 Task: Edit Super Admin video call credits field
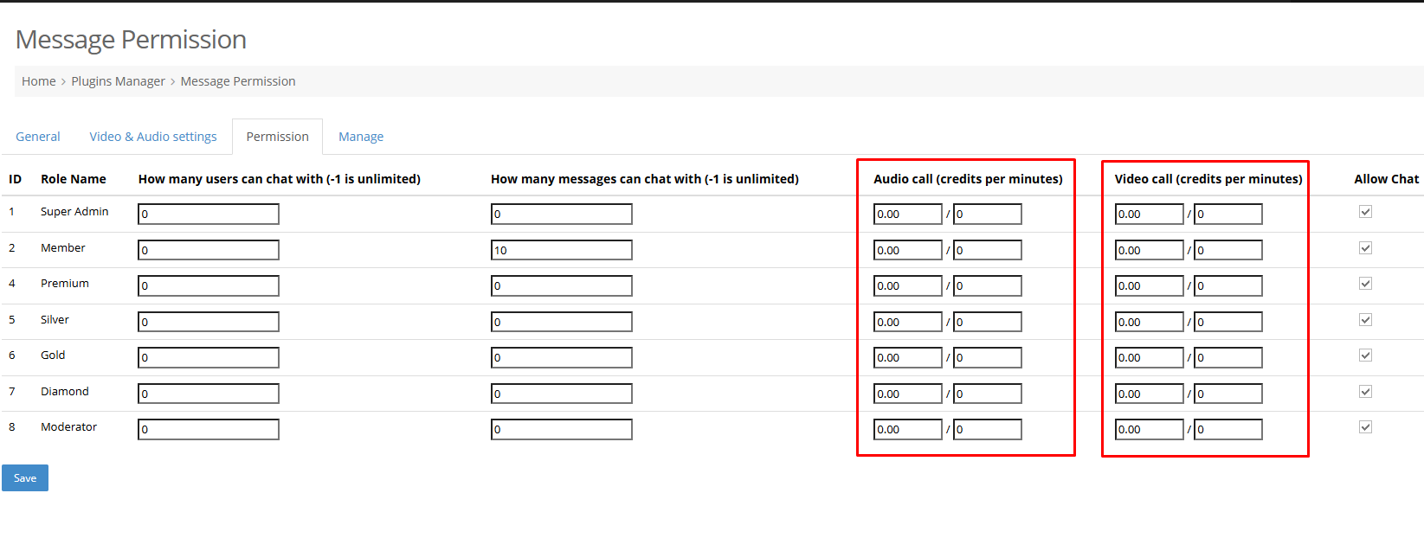click(x=1150, y=214)
